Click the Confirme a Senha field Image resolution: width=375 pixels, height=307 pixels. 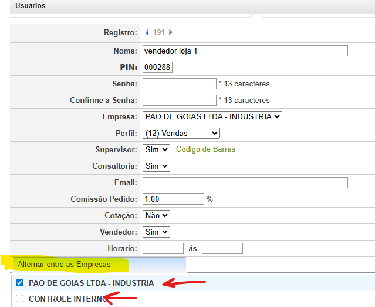[179, 100]
